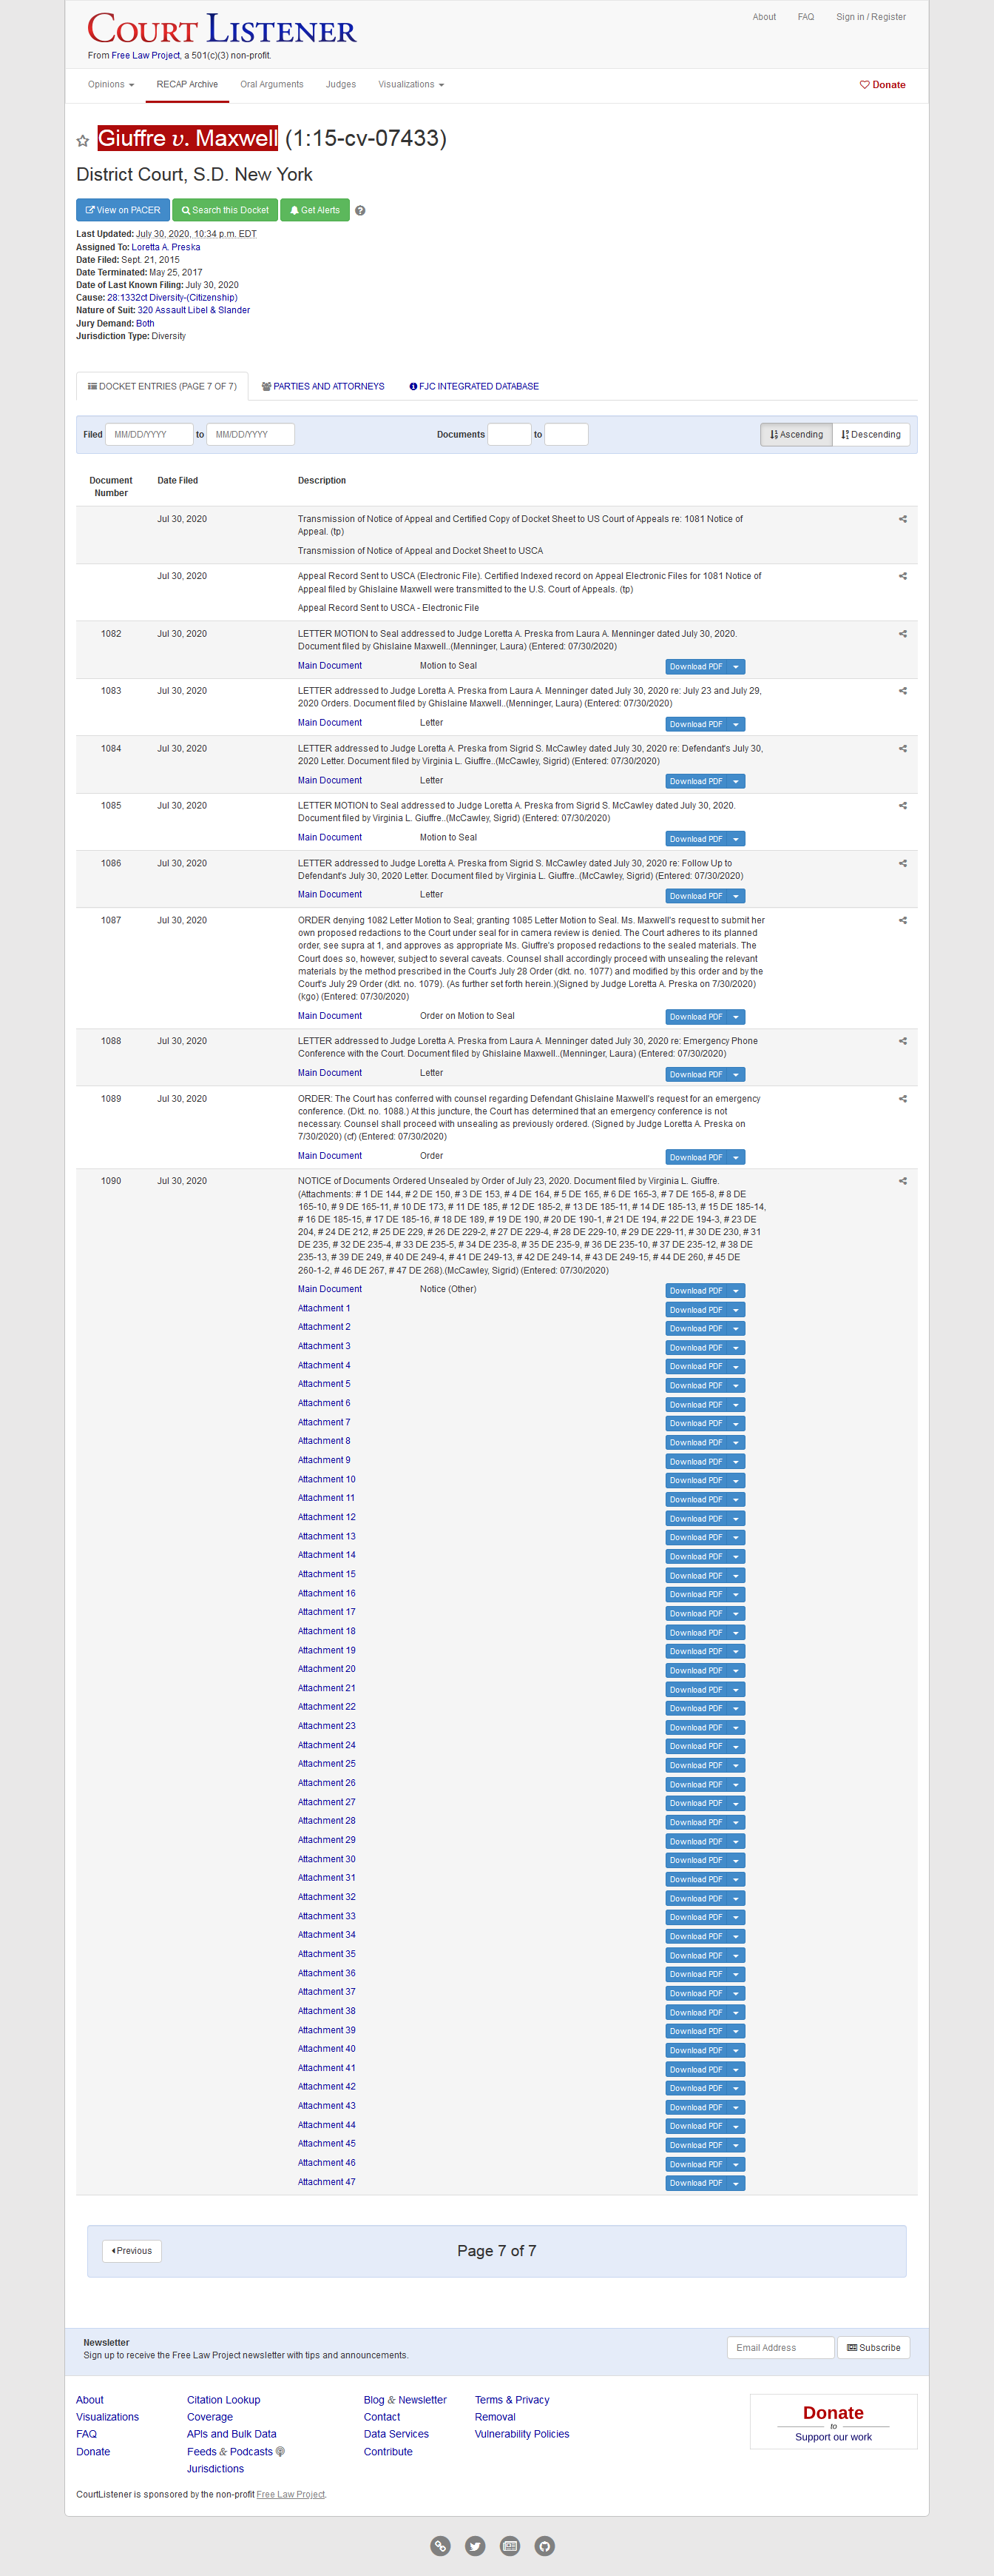Share the Transmission of Notice of Appeal entry

pyautogui.click(x=902, y=519)
